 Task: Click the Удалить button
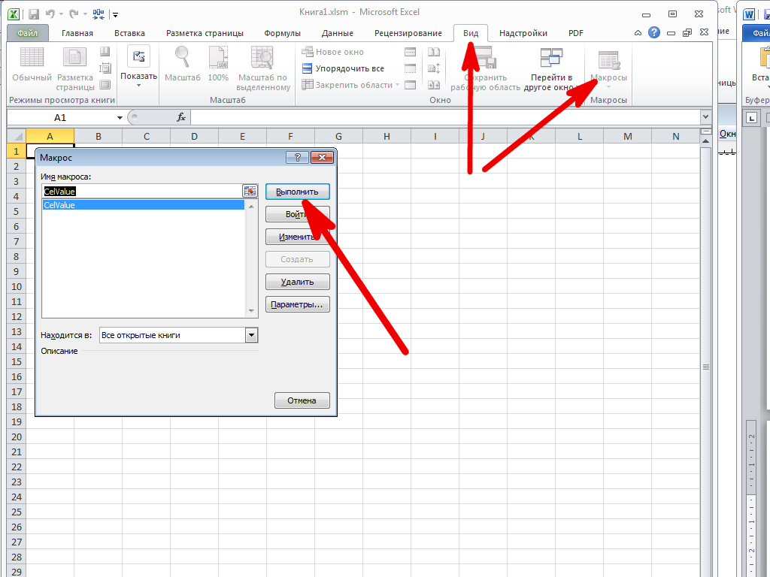pyautogui.click(x=298, y=282)
